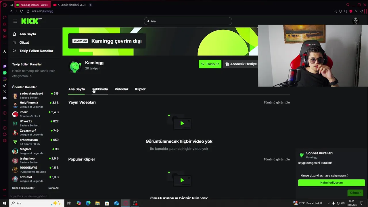Open the Twitch sidebar icon

[5, 66]
